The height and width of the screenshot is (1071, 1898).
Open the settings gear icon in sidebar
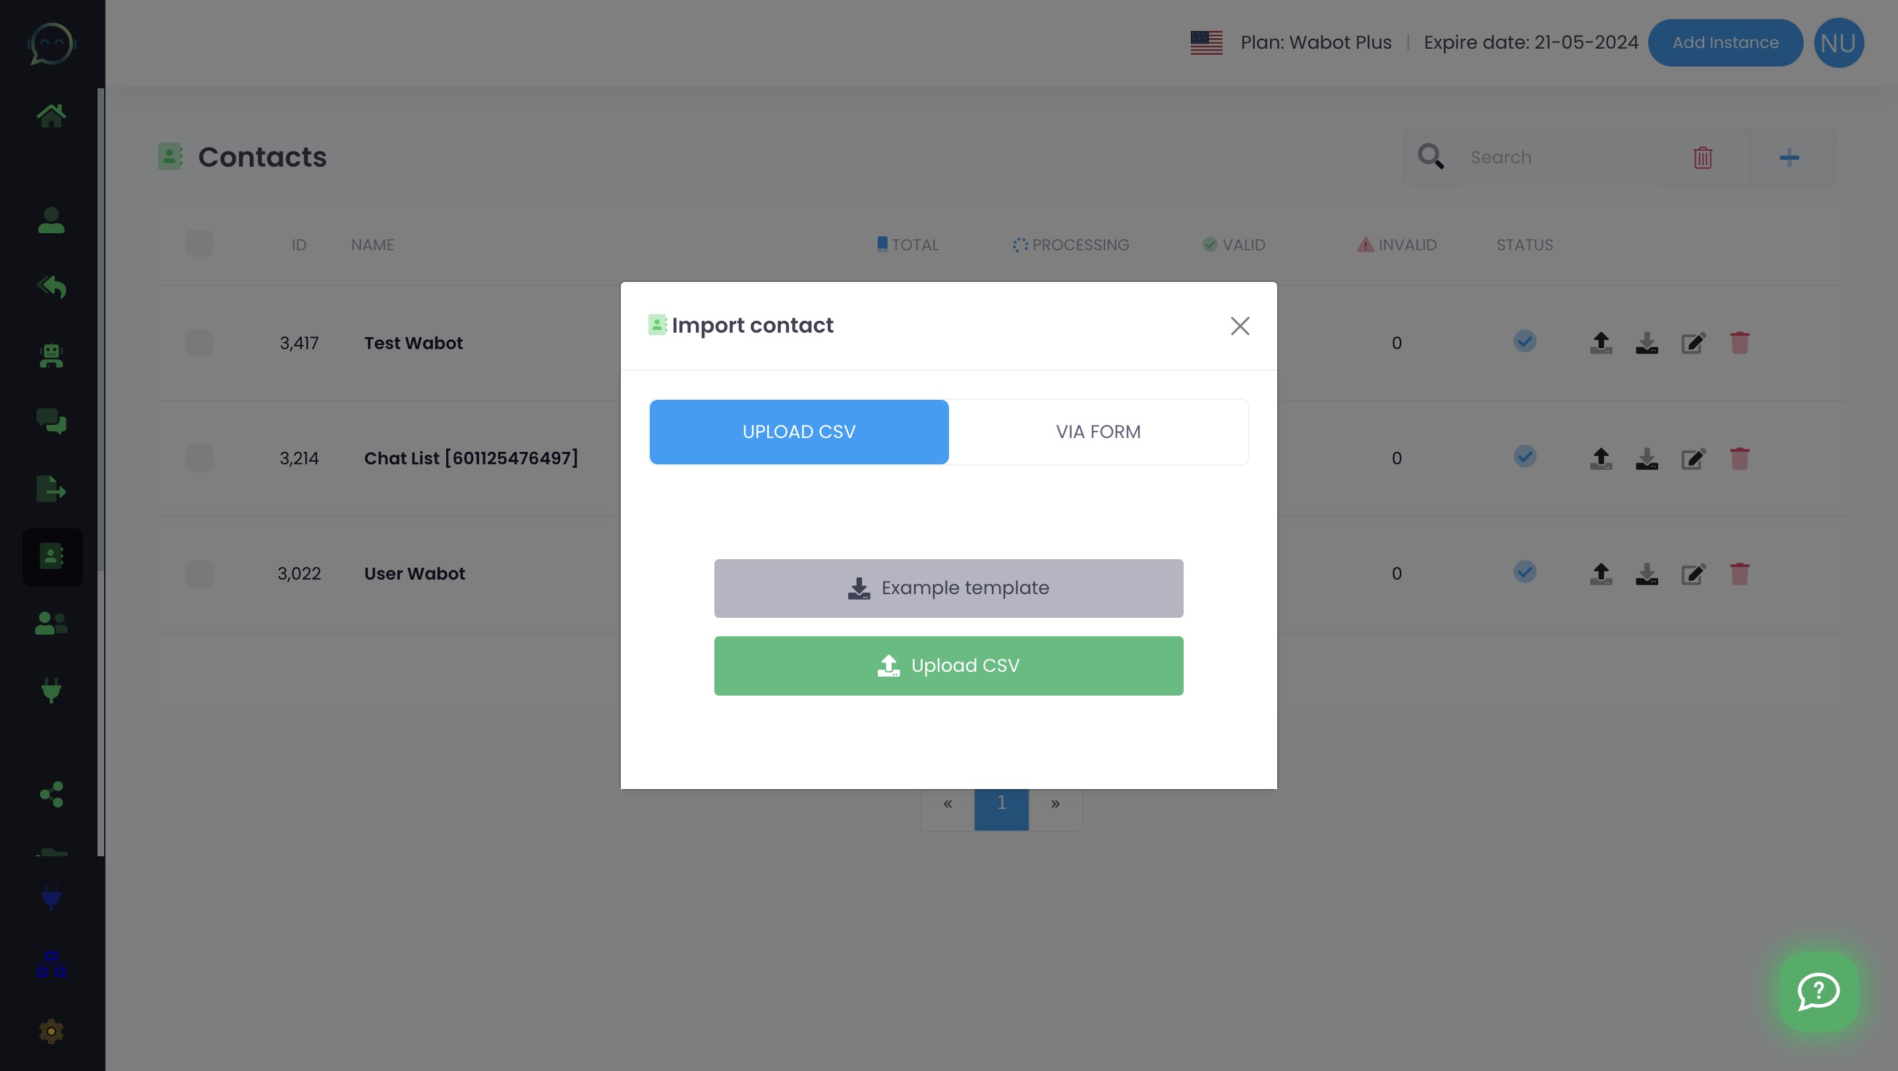(x=52, y=1032)
